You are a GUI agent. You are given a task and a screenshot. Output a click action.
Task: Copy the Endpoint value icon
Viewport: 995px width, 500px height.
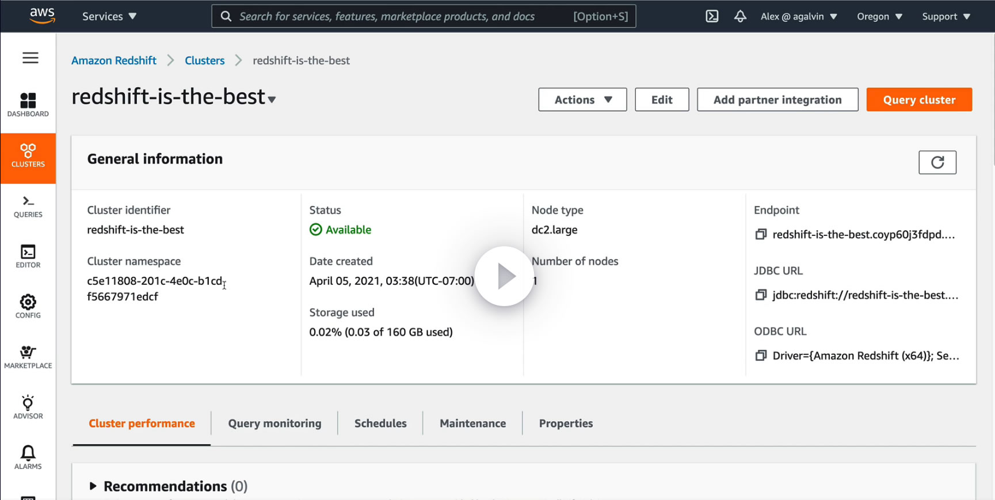point(761,234)
